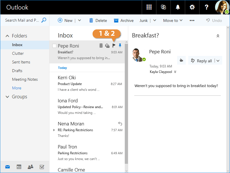Open the notifications bell
230x173 pixels.
[x=178, y=7]
